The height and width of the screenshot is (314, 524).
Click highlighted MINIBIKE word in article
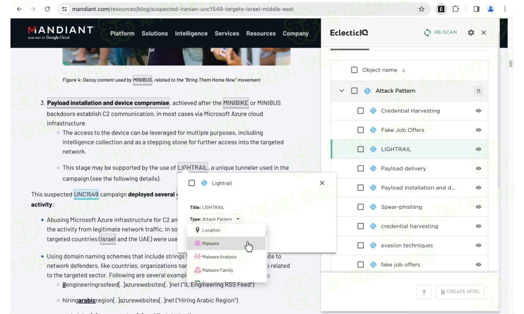point(236,103)
